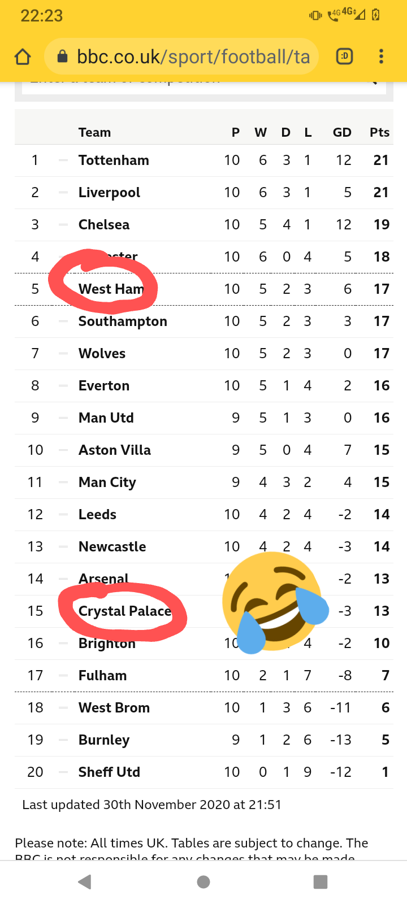
Task: Open the Liverpool team link
Action: (109, 193)
